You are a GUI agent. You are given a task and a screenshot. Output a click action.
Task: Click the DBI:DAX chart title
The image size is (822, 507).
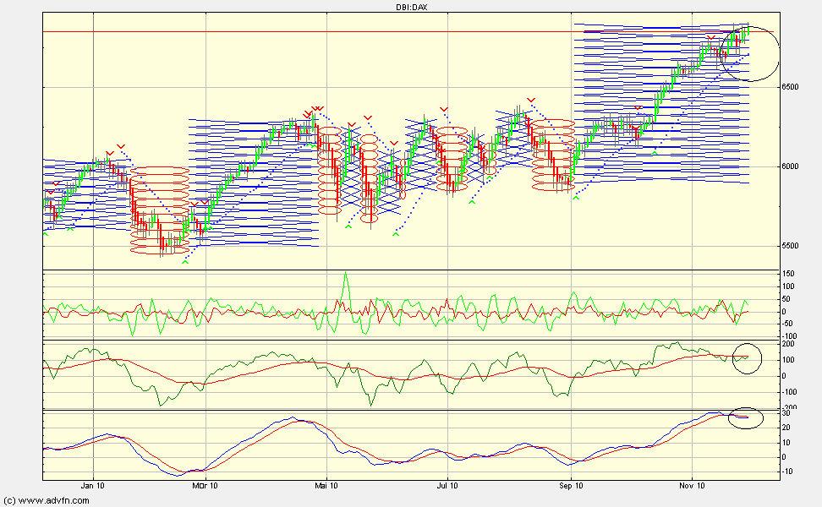410,7
